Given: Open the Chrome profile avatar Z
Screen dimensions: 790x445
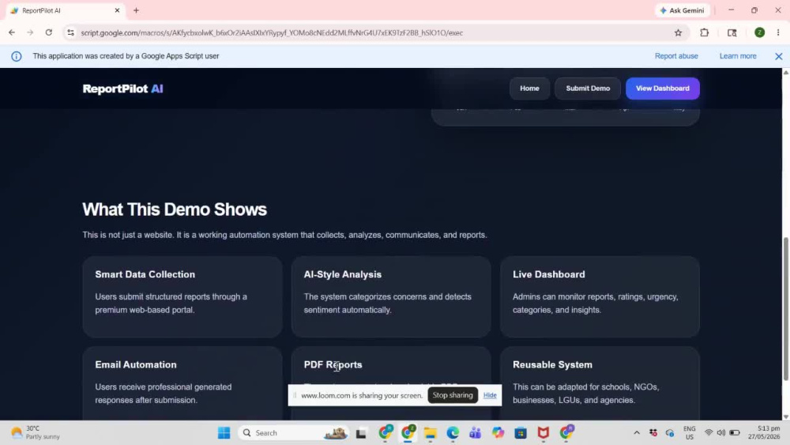Looking at the screenshot, I should [x=759, y=32].
